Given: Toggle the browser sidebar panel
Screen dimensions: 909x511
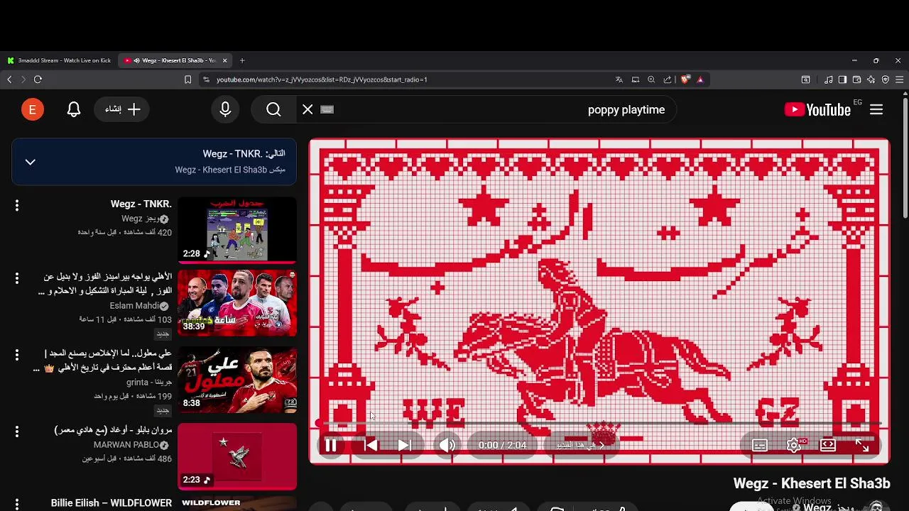Looking at the screenshot, I should click(842, 79).
